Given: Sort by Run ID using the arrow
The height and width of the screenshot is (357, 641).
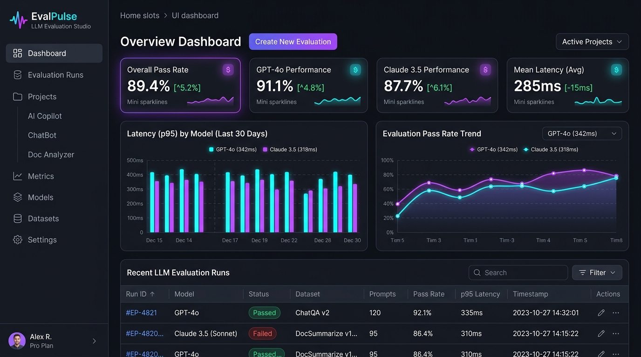Looking at the screenshot, I should pos(152,294).
